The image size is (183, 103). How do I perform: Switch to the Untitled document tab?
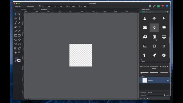(x=24, y=9)
